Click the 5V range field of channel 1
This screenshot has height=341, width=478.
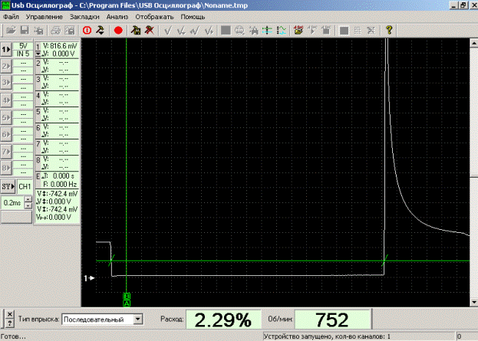tap(23, 46)
